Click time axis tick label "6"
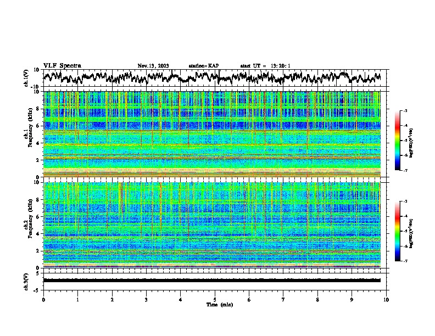The height and width of the screenshot is (336, 435). click(249, 300)
